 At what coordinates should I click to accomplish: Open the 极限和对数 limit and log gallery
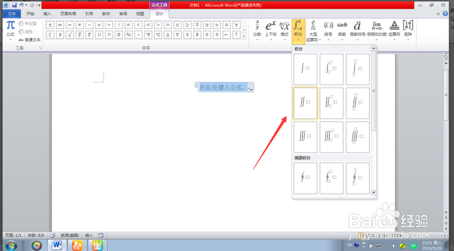tap(377, 30)
